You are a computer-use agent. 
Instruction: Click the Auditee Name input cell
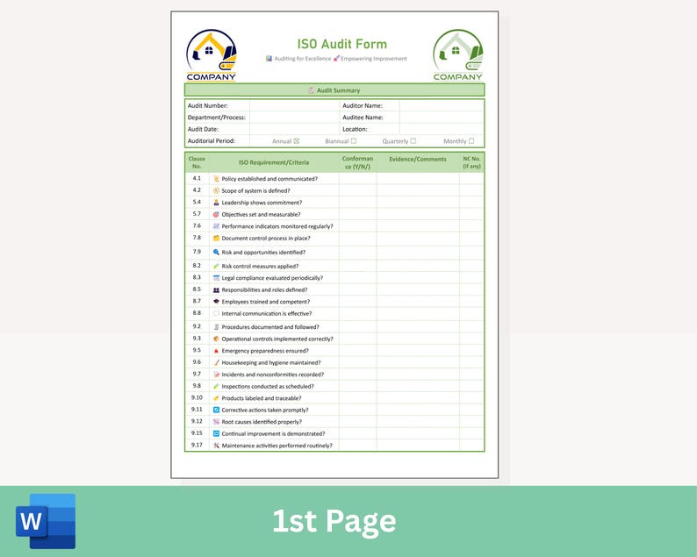tap(442, 118)
